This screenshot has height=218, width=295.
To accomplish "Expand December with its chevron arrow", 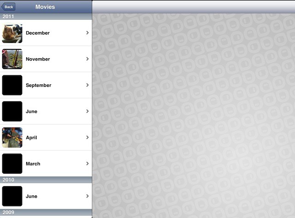I will [88, 33].
